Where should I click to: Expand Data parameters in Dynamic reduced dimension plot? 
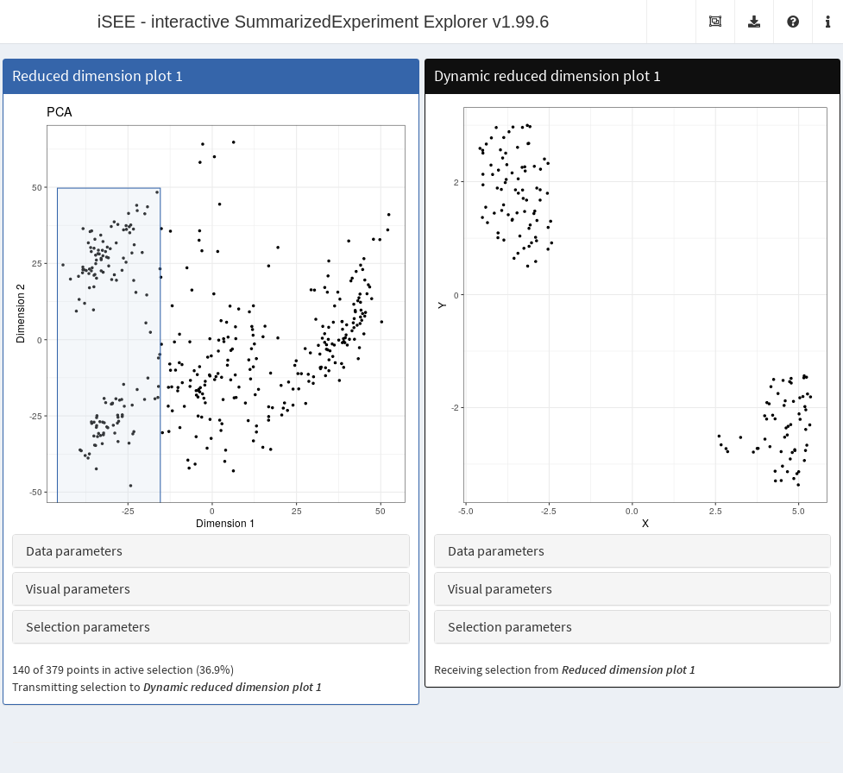tap(632, 551)
